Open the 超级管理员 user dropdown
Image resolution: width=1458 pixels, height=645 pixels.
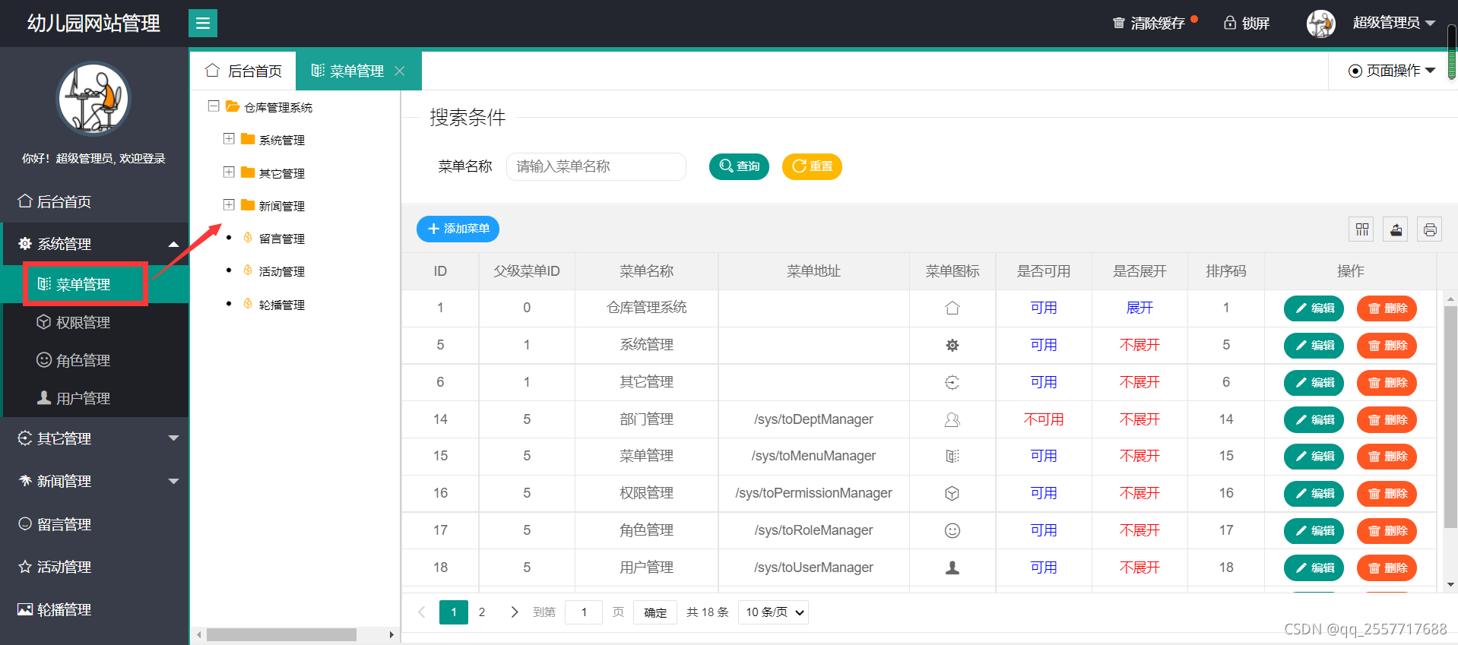tap(1393, 23)
